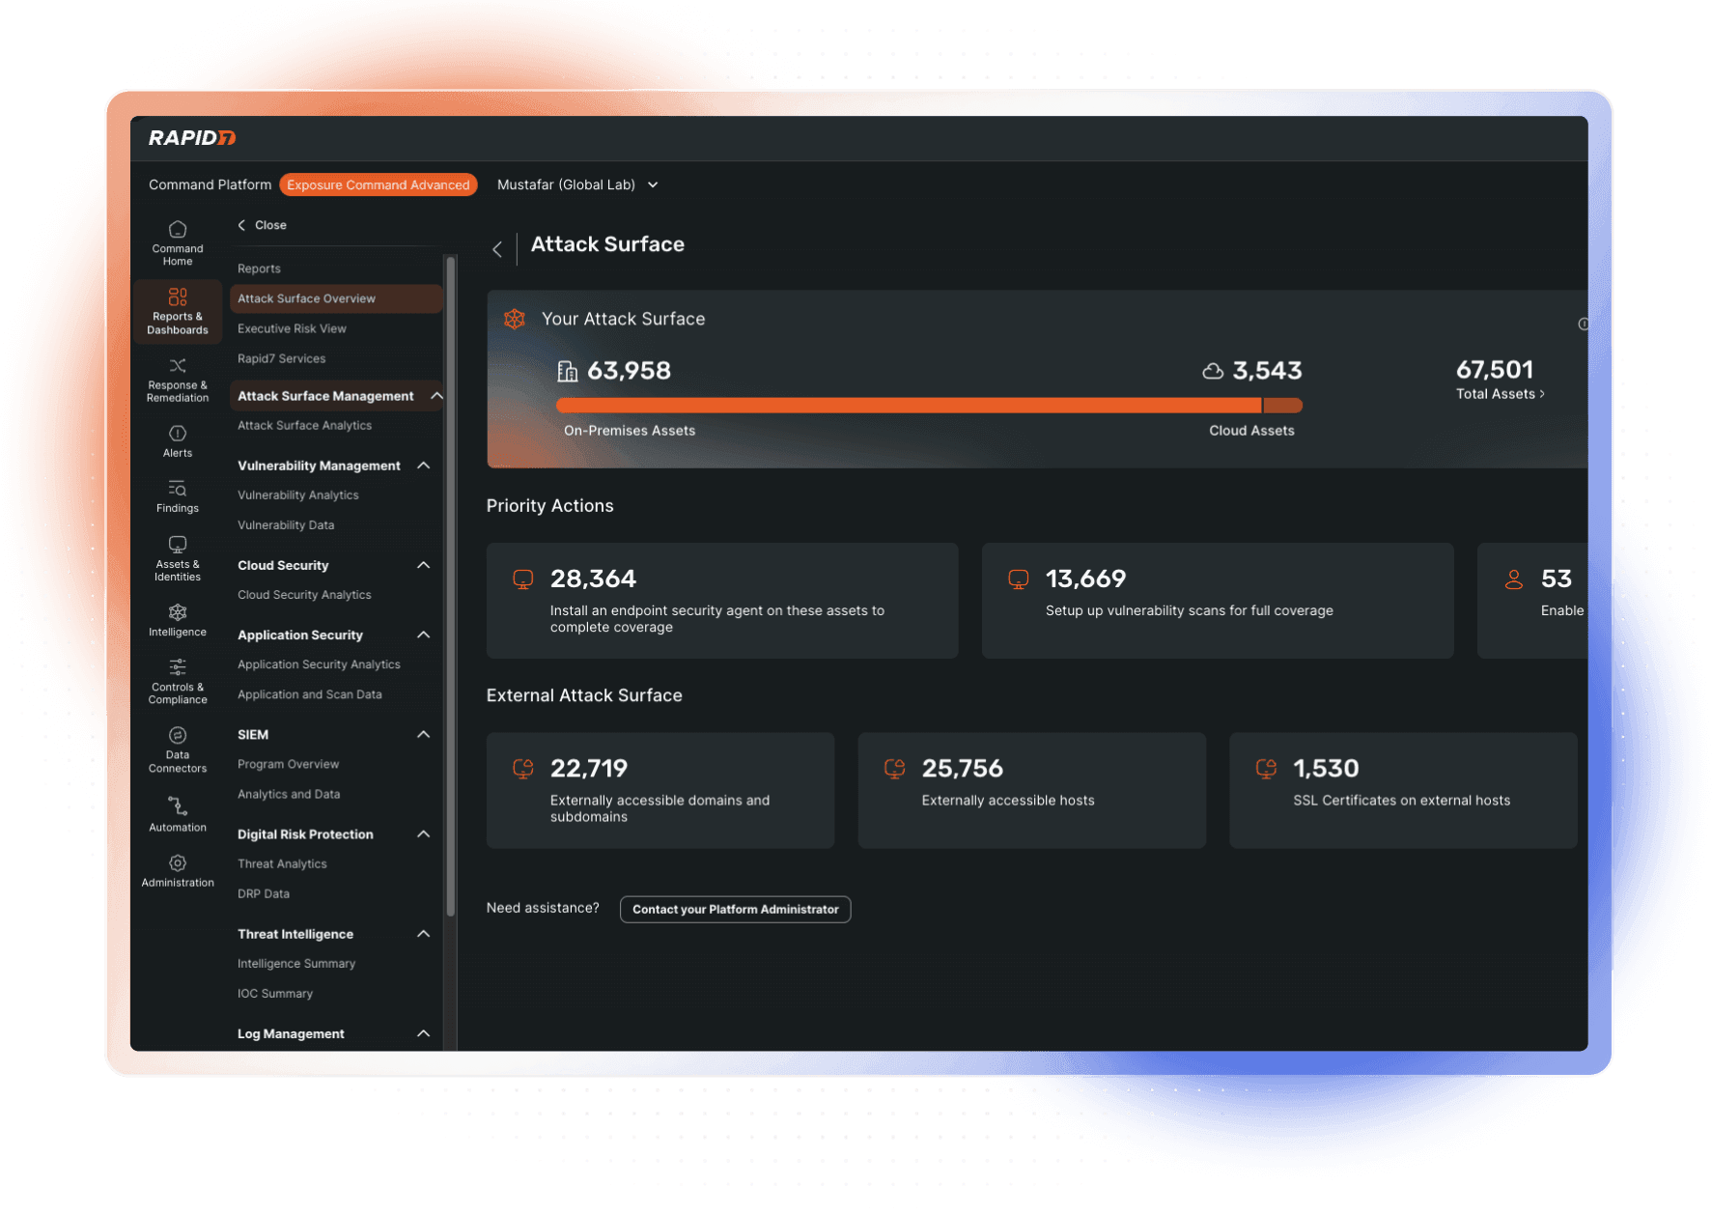The width and height of the screenshot is (1712, 1214).
Task: Open Command Home in sidebar
Action: point(178,243)
